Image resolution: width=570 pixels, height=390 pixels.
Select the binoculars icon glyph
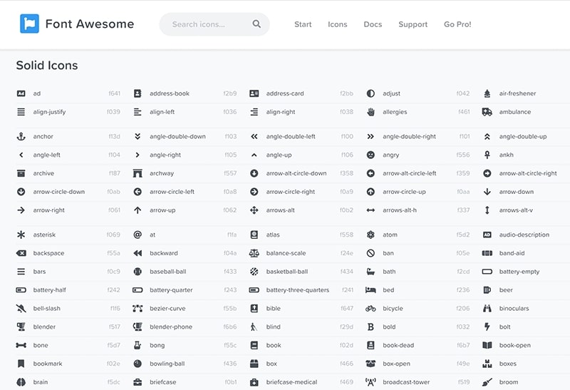coord(487,309)
